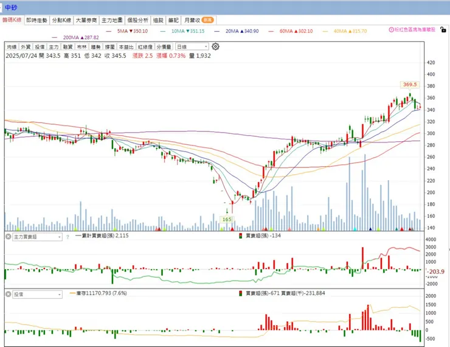Click the -203.9 axis value label
The width and height of the screenshot is (450, 347).
[x=435, y=272]
